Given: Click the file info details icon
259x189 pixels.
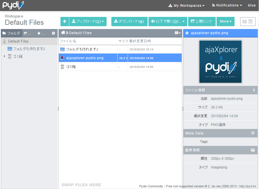Looking at the screenshot, I should [254, 90].
